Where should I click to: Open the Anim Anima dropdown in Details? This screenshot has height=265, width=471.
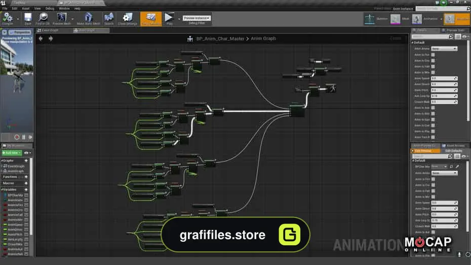(x=444, y=49)
